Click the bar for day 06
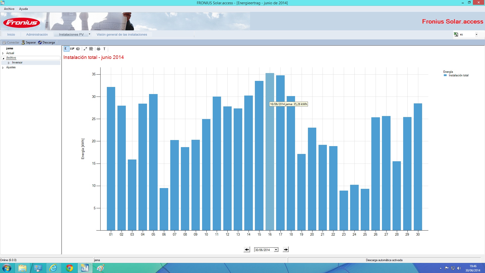The height and width of the screenshot is (273, 485). tap(164, 209)
